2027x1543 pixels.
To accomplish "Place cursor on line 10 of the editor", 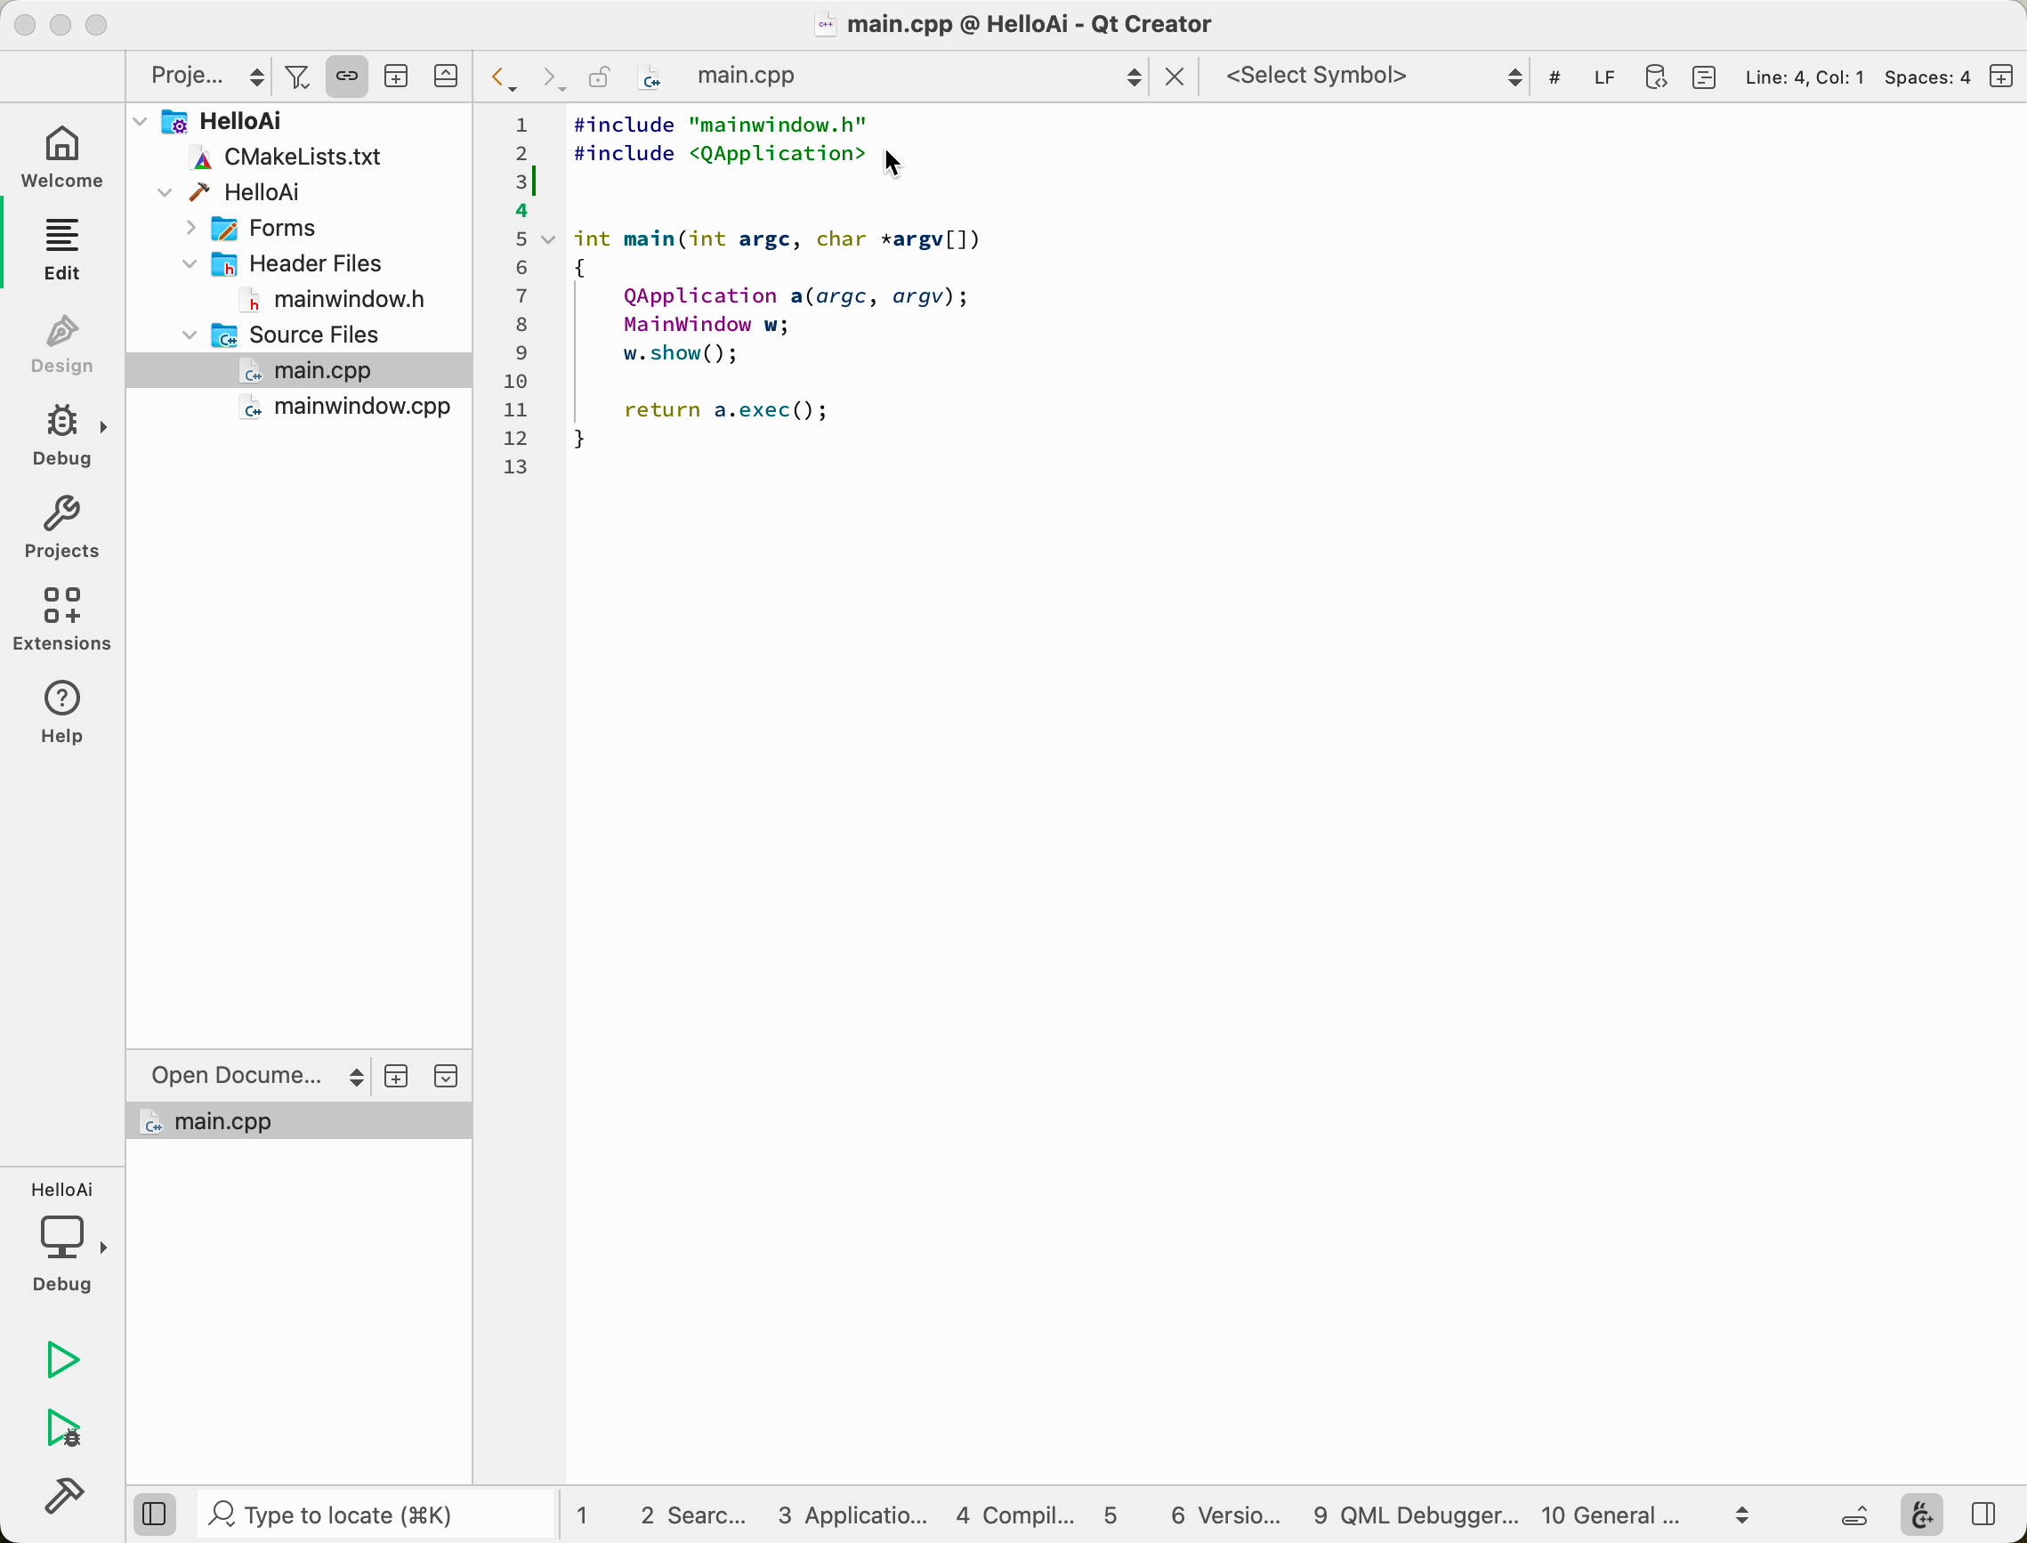I will pos(1295,382).
